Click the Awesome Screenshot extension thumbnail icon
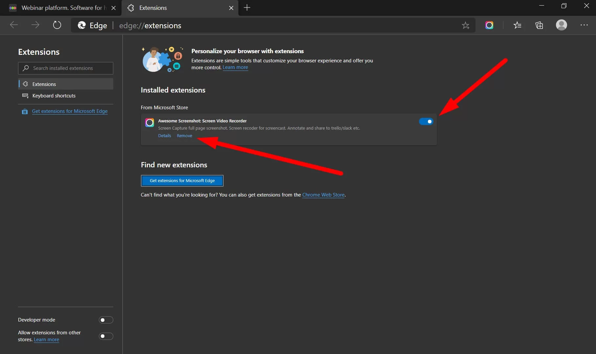This screenshot has width=596, height=354. click(x=149, y=122)
